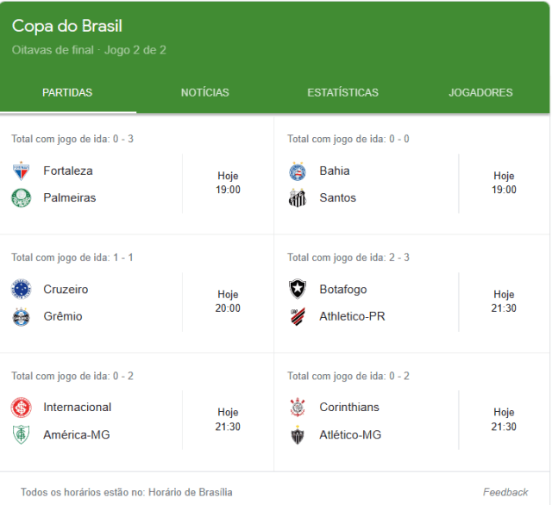The width and height of the screenshot is (552, 505).
Task: Click the Internacional team crest
Action: point(21,408)
